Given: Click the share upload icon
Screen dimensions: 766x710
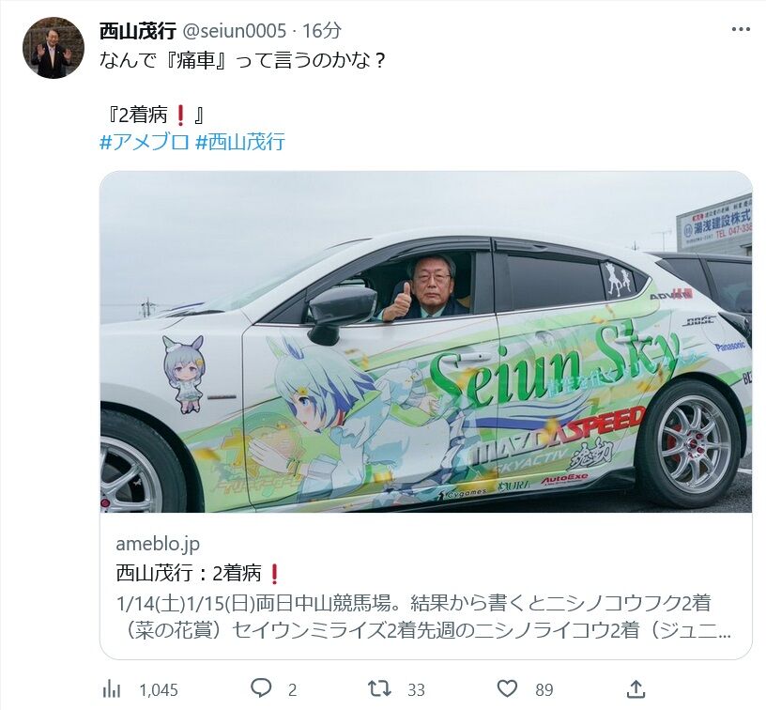Looking at the screenshot, I should coord(636,689).
